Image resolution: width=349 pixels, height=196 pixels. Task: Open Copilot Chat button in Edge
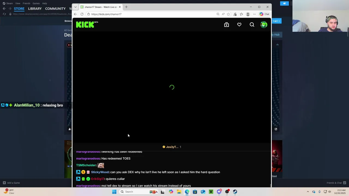[264, 14]
